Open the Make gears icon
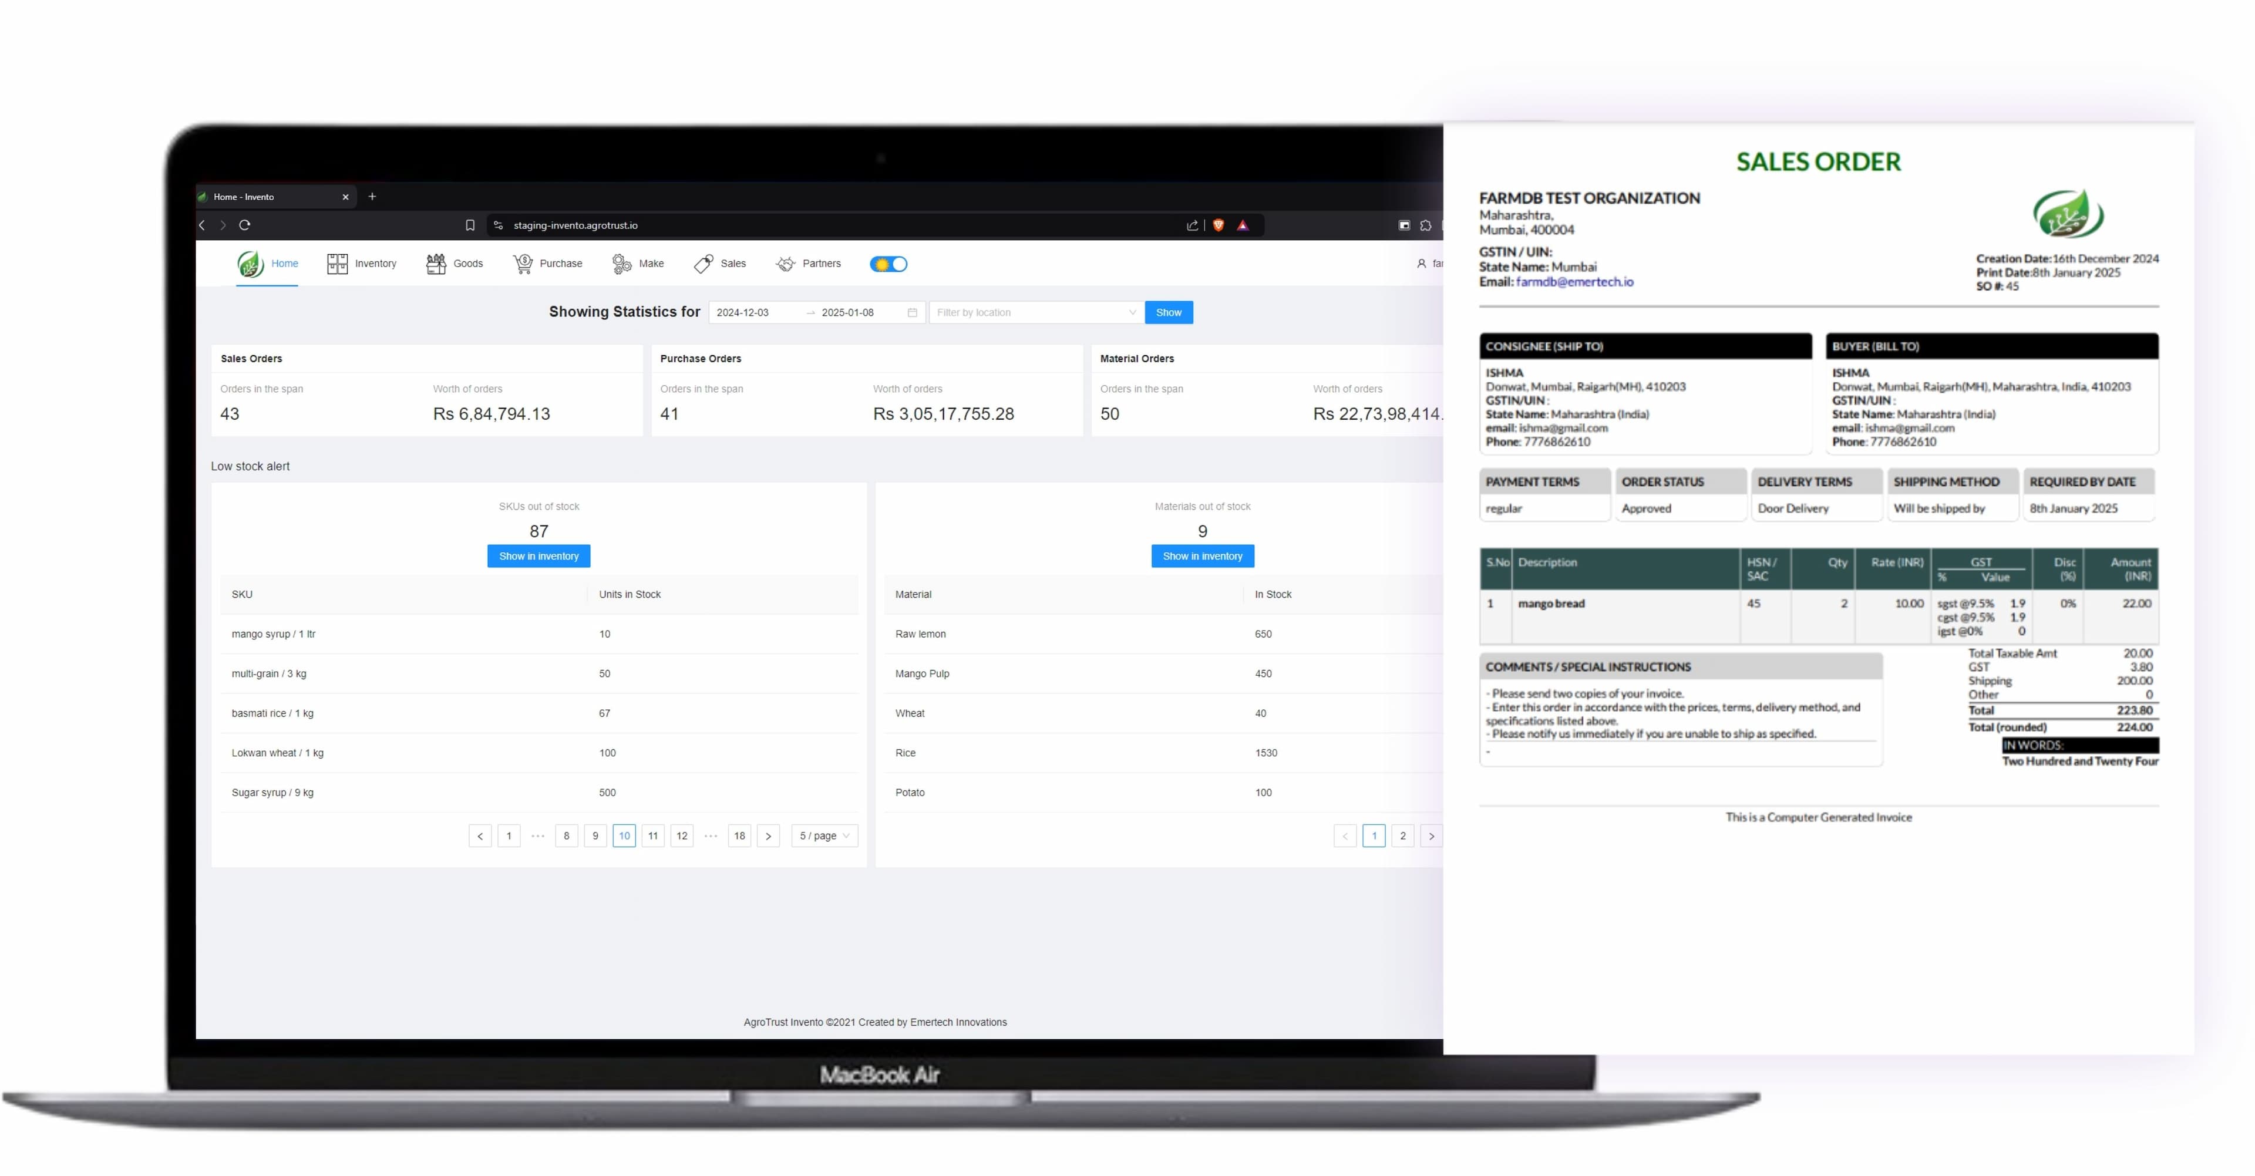This screenshot has width=2255, height=1176. click(621, 264)
